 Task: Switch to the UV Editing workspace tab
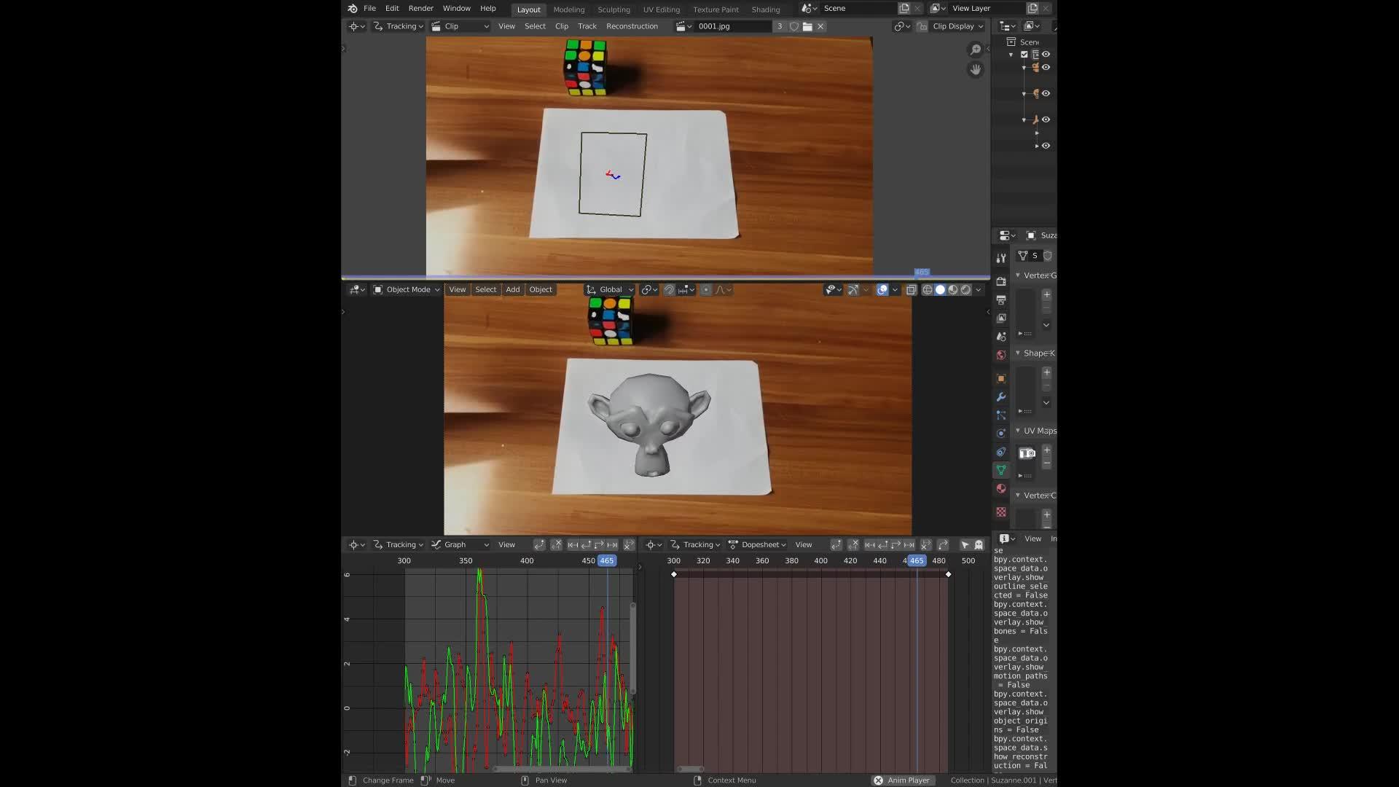click(660, 9)
